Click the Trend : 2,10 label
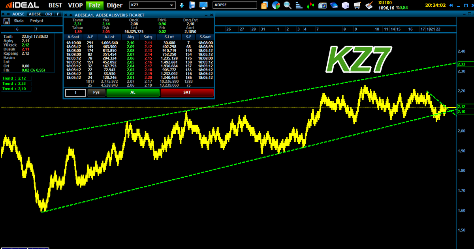The width and height of the screenshot is (474, 249). click(14, 89)
